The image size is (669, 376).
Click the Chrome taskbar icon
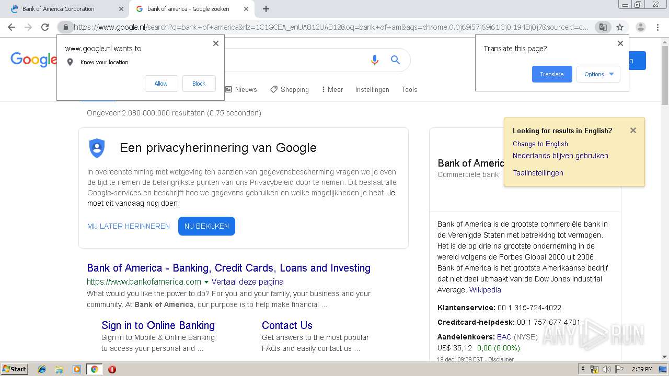94,369
